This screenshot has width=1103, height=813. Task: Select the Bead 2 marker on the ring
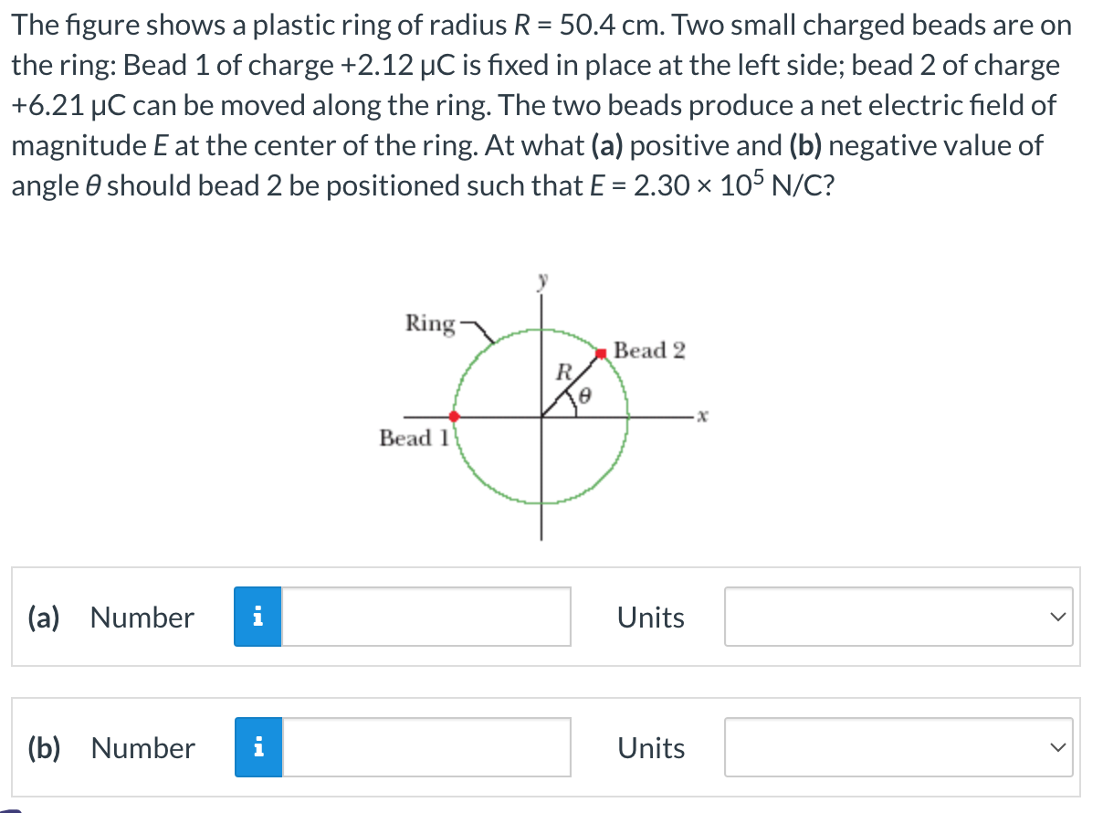click(602, 351)
